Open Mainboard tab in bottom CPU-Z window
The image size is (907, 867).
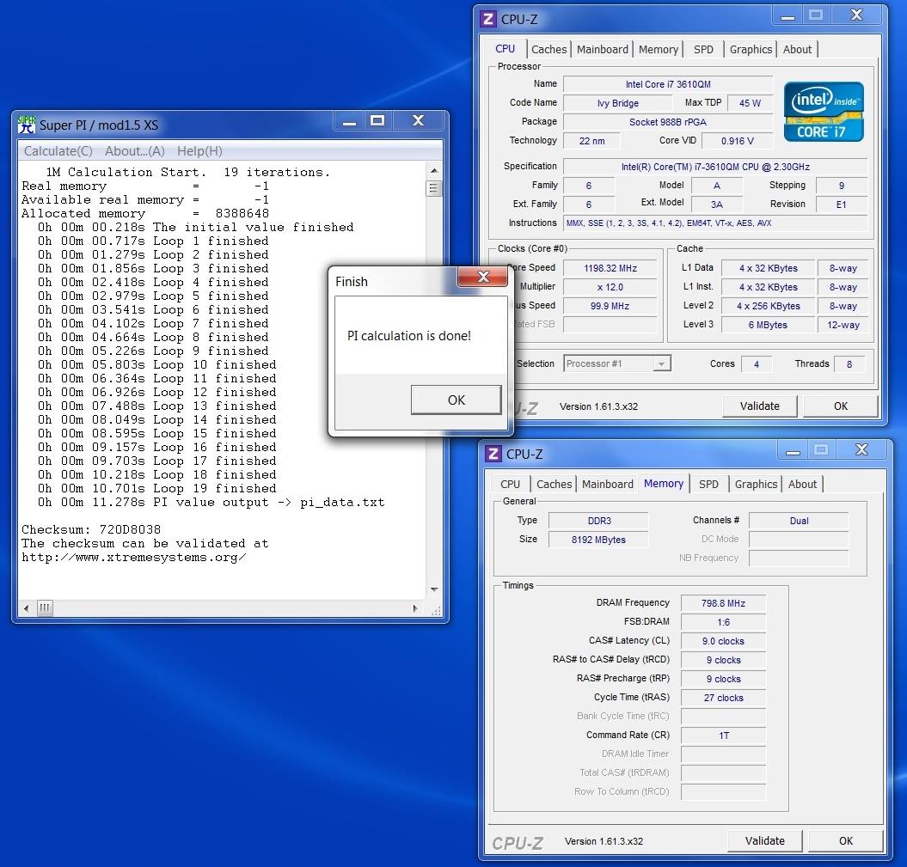tap(607, 484)
